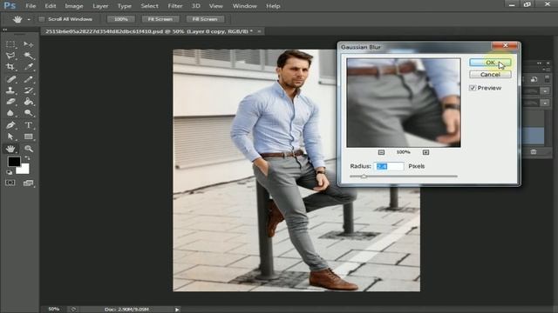
Task: Click the Photoshop Ps logo
Action: (10, 6)
